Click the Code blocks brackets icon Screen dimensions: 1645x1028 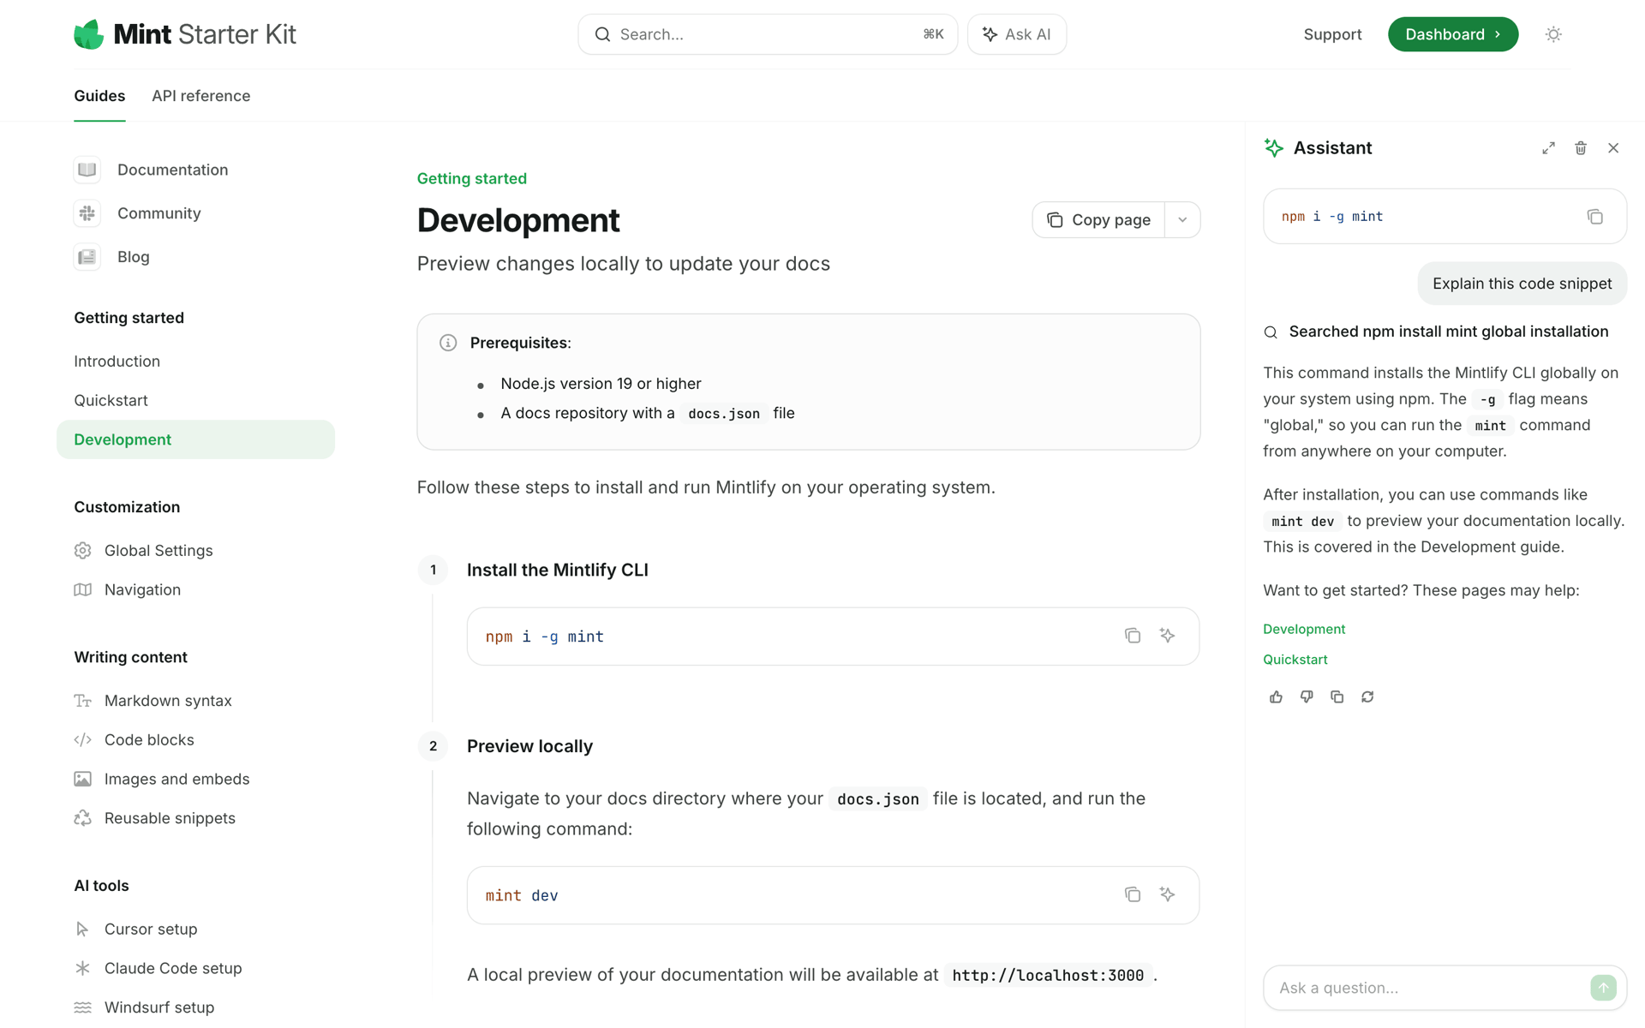[x=83, y=740]
